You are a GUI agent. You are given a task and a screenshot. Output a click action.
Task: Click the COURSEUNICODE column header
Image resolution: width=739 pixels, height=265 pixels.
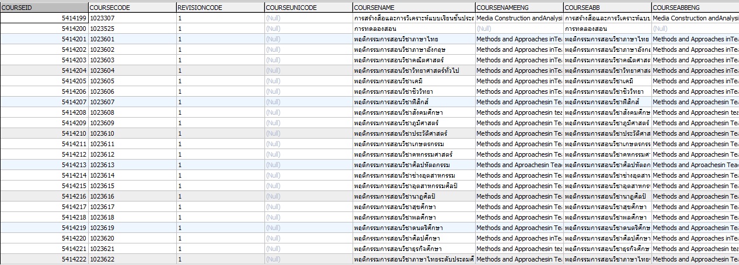[x=308, y=8]
